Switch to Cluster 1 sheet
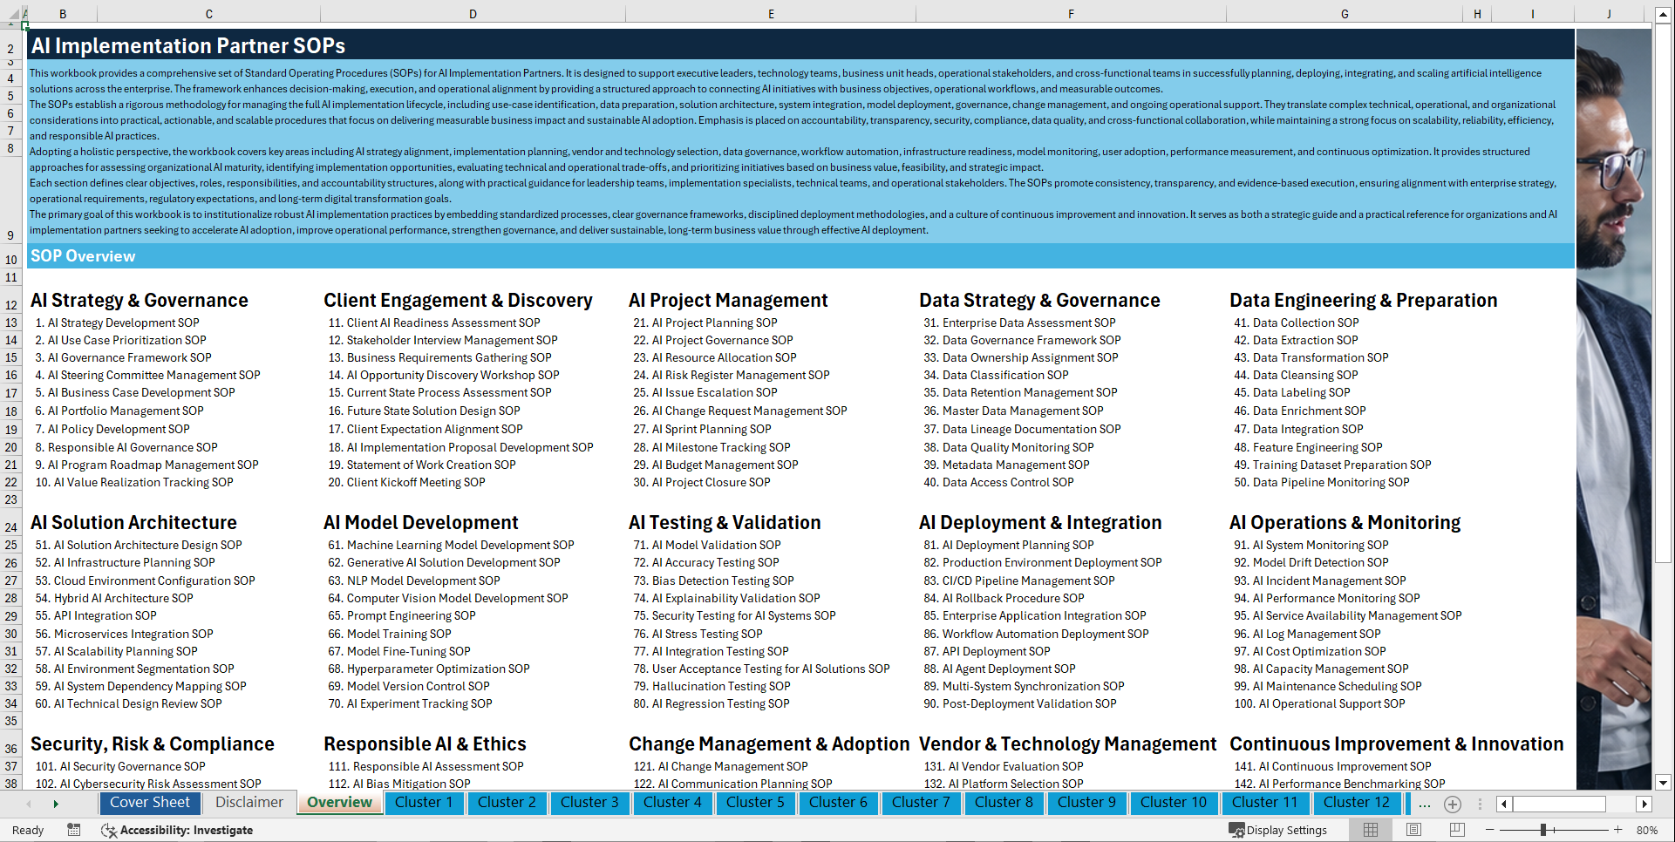The image size is (1675, 842). point(424,803)
